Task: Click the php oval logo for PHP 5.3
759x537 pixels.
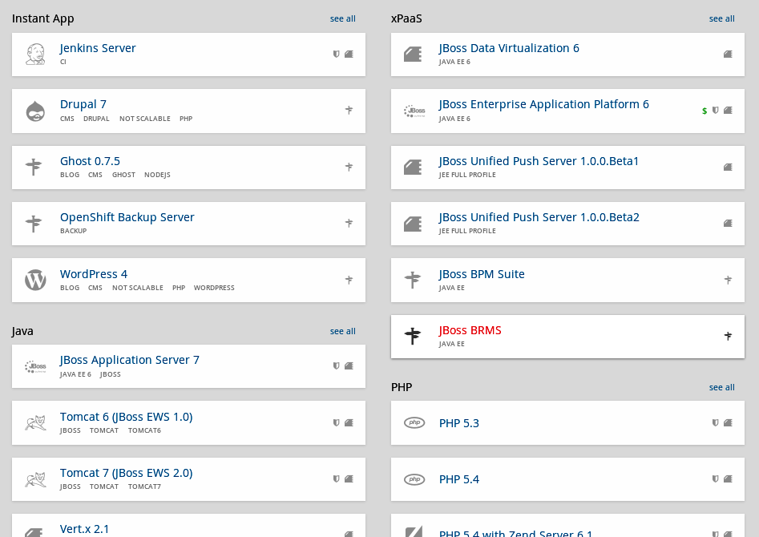Action: pos(414,422)
